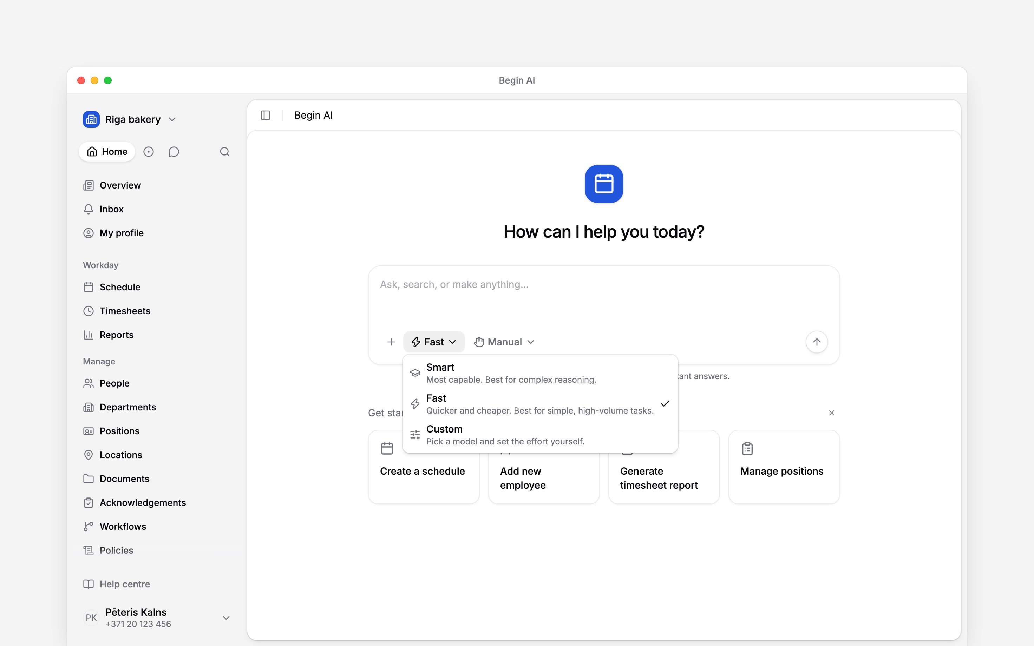Click the Smart graduation cap icon
Image resolution: width=1034 pixels, height=646 pixels.
(415, 373)
